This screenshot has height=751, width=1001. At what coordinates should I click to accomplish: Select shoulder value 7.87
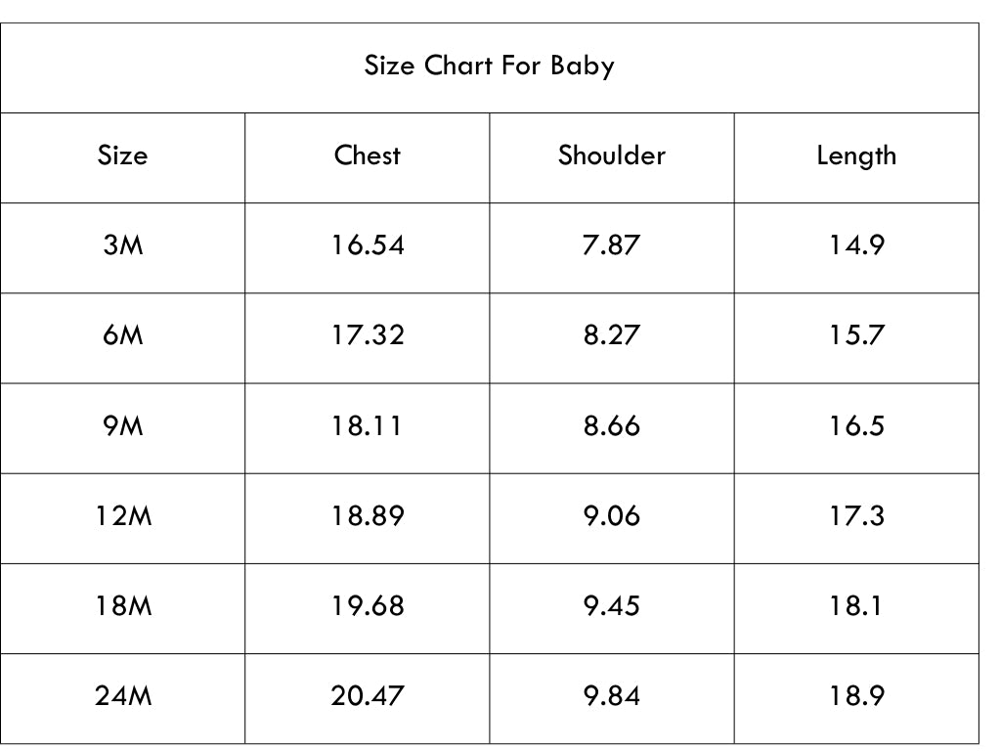point(612,245)
